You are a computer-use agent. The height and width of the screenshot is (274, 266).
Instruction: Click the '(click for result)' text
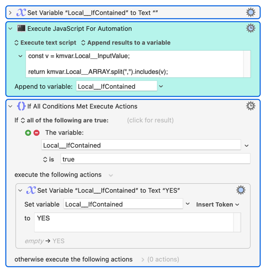150,120
